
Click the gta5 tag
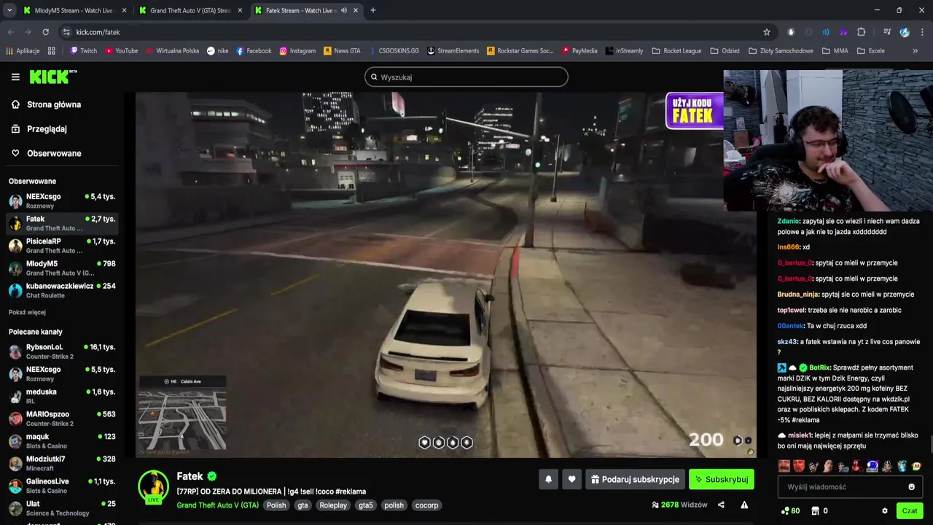(x=365, y=505)
